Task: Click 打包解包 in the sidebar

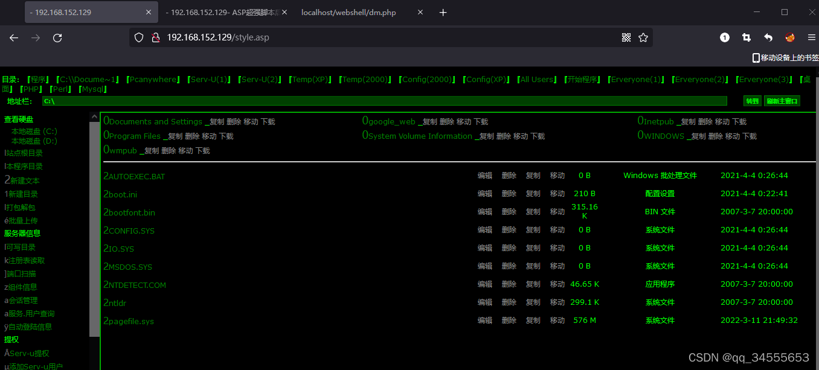Action: coord(21,208)
